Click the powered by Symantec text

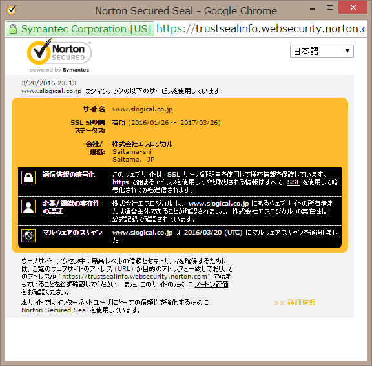coord(59,70)
